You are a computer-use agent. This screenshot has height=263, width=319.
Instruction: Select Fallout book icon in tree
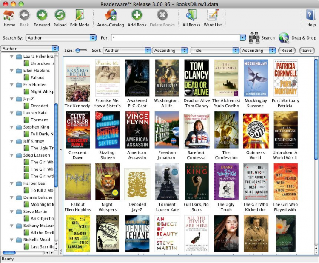pos(26,77)
